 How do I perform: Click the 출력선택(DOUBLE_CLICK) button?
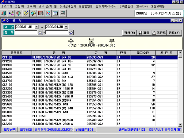[54, 129]
